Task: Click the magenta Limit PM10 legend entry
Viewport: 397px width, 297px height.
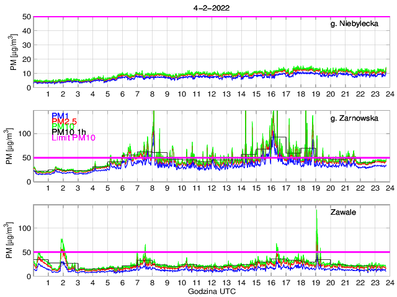Action: click(72, 137)
